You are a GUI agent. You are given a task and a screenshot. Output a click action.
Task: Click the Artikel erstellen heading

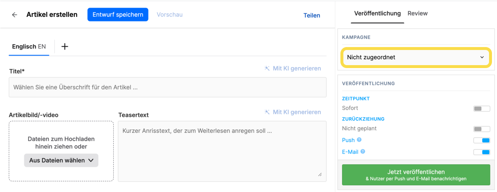52,15
